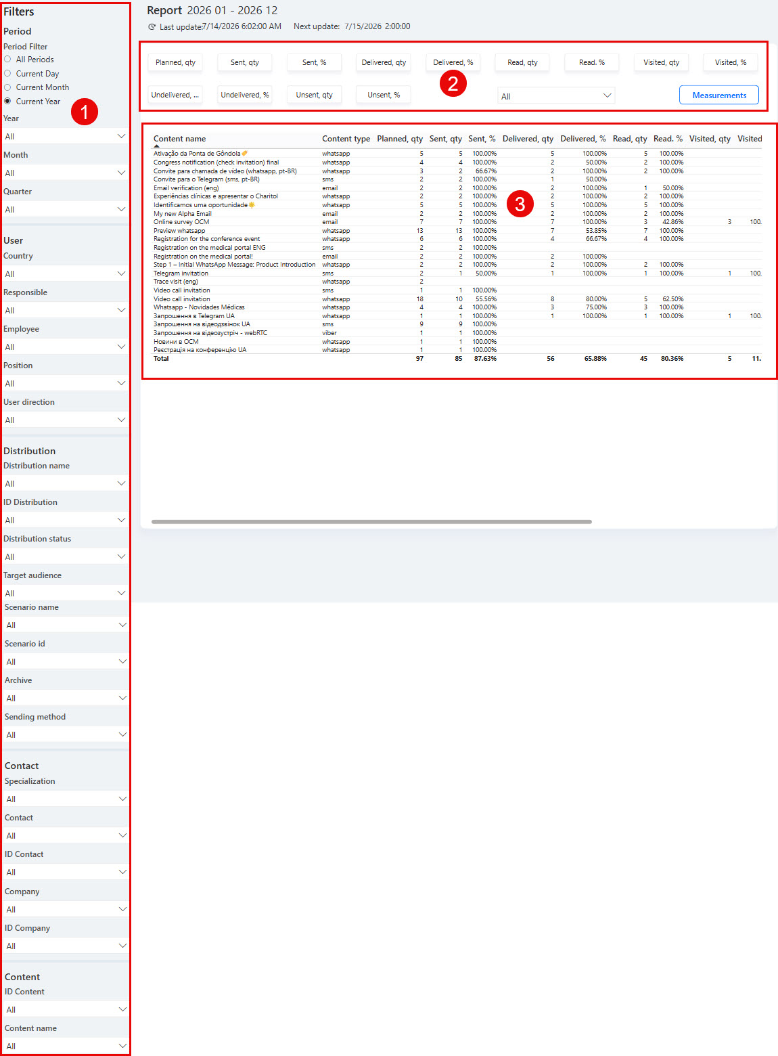Image resolution: width=778 pixels, height=1056 pixels.
Task: Open the Position filter dropdown
Action: [65, 383]
